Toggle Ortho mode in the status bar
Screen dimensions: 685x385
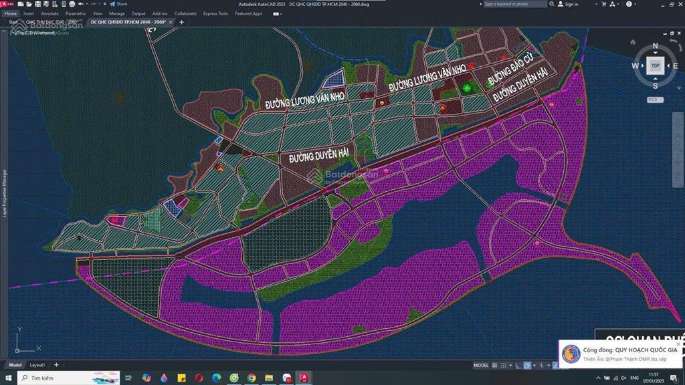pos(518,366)
